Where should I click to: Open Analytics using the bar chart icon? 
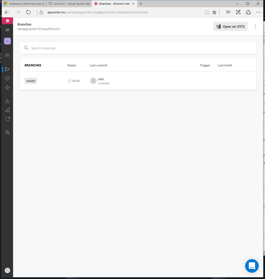(x=7, y=110)
